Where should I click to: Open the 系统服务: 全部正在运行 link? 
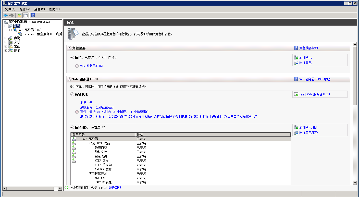[x=97, y=107]
